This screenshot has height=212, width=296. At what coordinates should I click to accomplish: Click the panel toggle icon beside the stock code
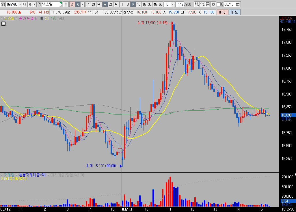[x=3, y=4]
